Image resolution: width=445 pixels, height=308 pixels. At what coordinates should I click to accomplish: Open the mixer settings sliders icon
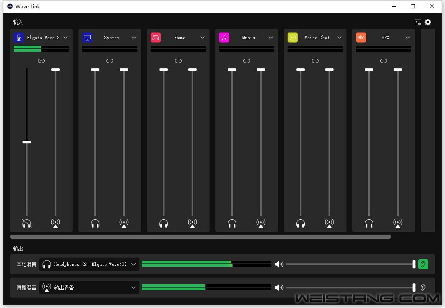point(418,22)
